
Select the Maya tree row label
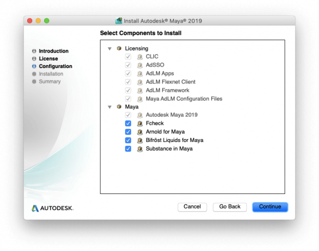(131, 107)
